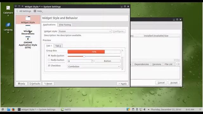The image size is (203, 114).
Task: Open the Widget style Fusion dropdown
Action: (85, 31)
